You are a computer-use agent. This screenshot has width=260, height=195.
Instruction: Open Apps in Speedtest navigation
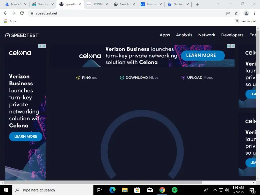point(165,35)
